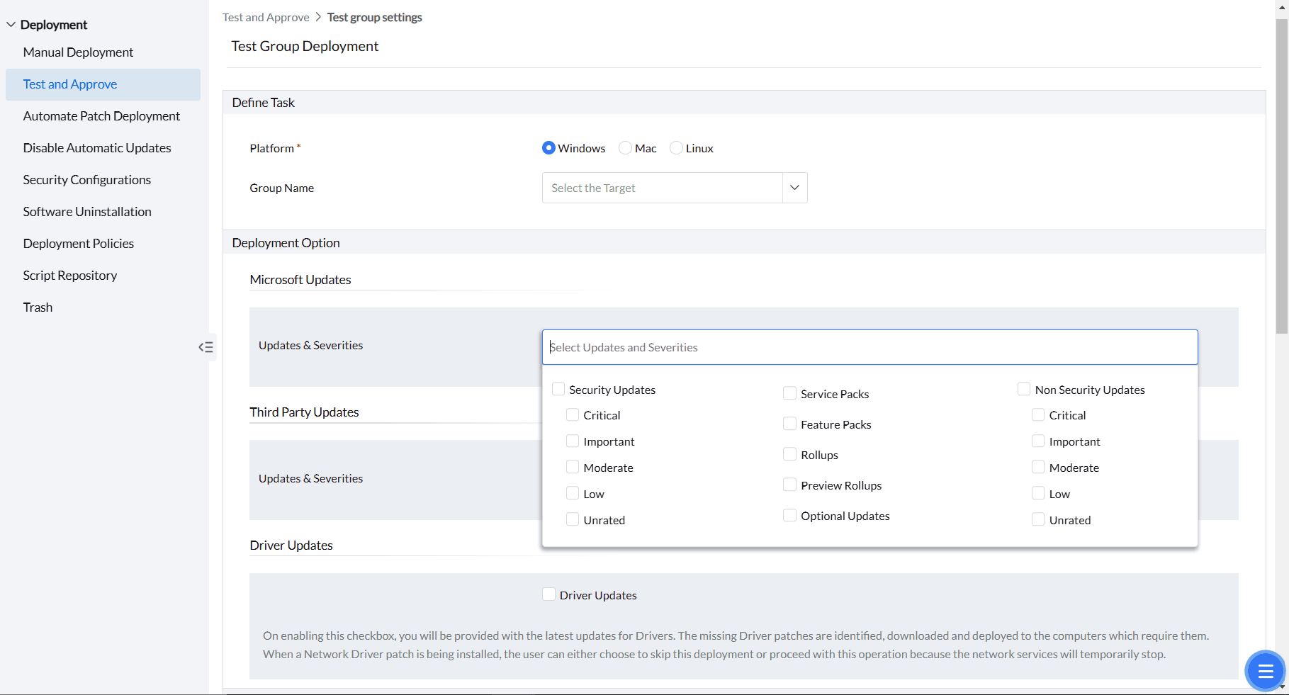Collapse the Deployment section chevron
This screenshot has height=695, width=1289.
click(x=11, y=25)
